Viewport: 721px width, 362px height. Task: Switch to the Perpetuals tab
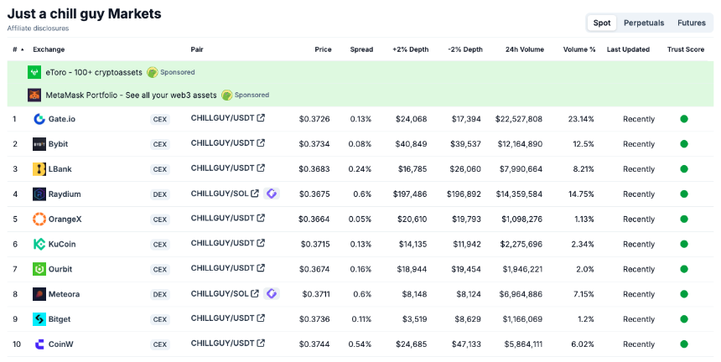click(x=644, y=23)
